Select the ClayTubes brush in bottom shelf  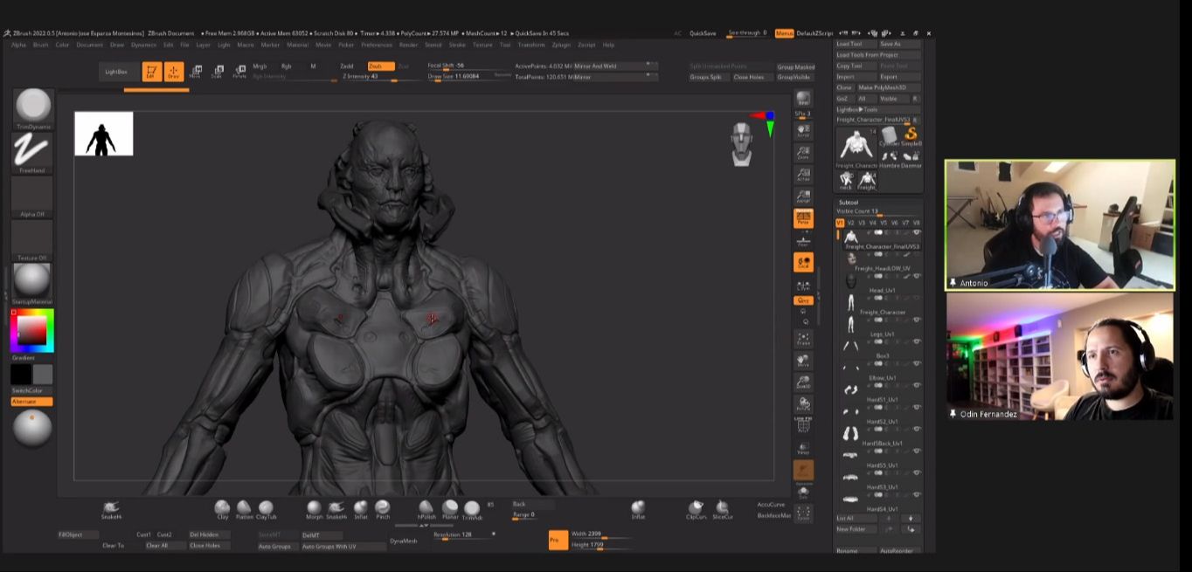(x=266, y=510)
